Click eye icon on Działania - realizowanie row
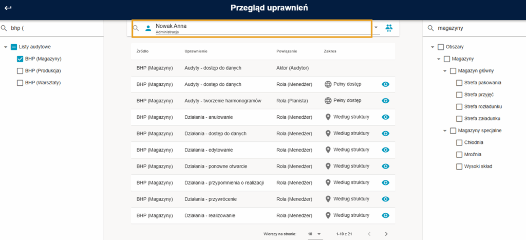 pyautogui.click(x=386, y=215)
